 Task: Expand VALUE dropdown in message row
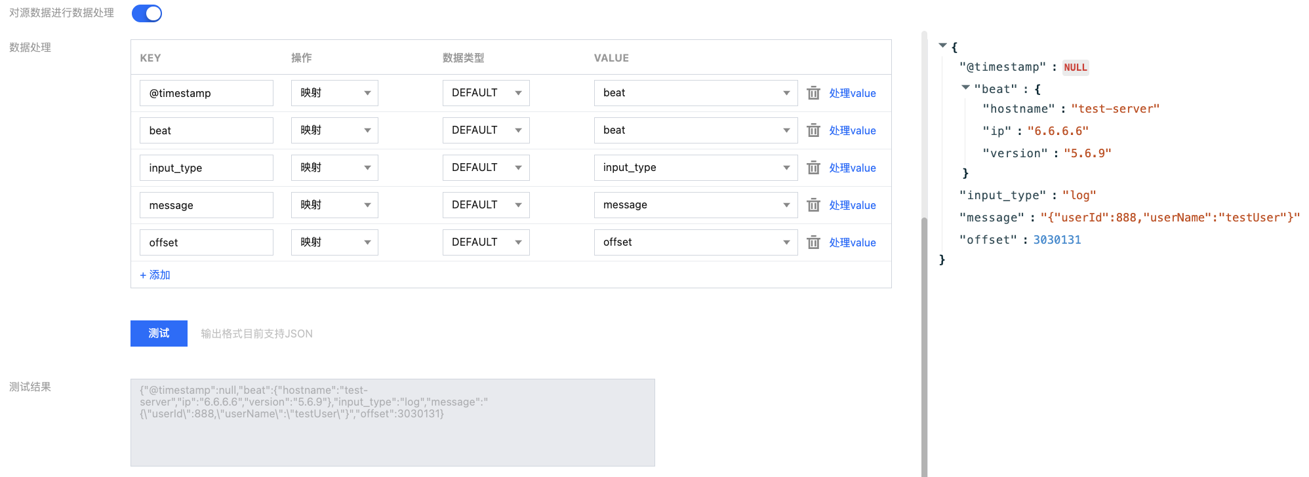point(695,205)
